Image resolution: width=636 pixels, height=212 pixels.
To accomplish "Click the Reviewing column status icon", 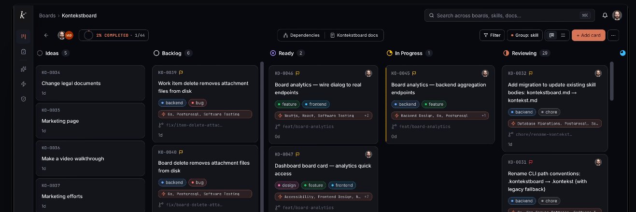I will click(x=506, y=53).
